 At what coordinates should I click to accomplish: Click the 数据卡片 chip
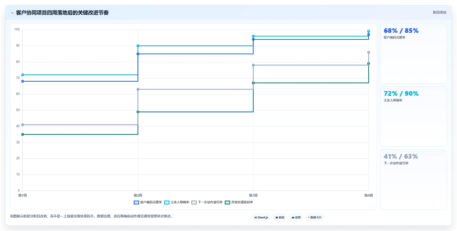pyautogui.click(x=315, y=217)
